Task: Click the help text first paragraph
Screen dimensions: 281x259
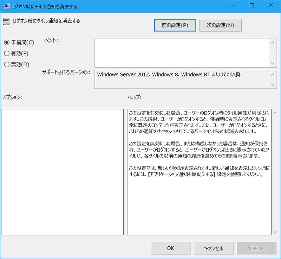Action: coord(199,122)
